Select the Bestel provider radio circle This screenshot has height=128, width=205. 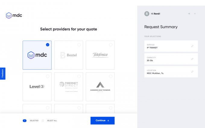(79, 45)
